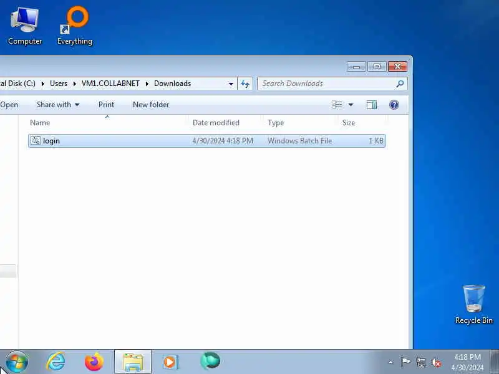This screenshot has width=499, height=374.
Task: Click the Show desktop strip
Action: click(494, 362)
